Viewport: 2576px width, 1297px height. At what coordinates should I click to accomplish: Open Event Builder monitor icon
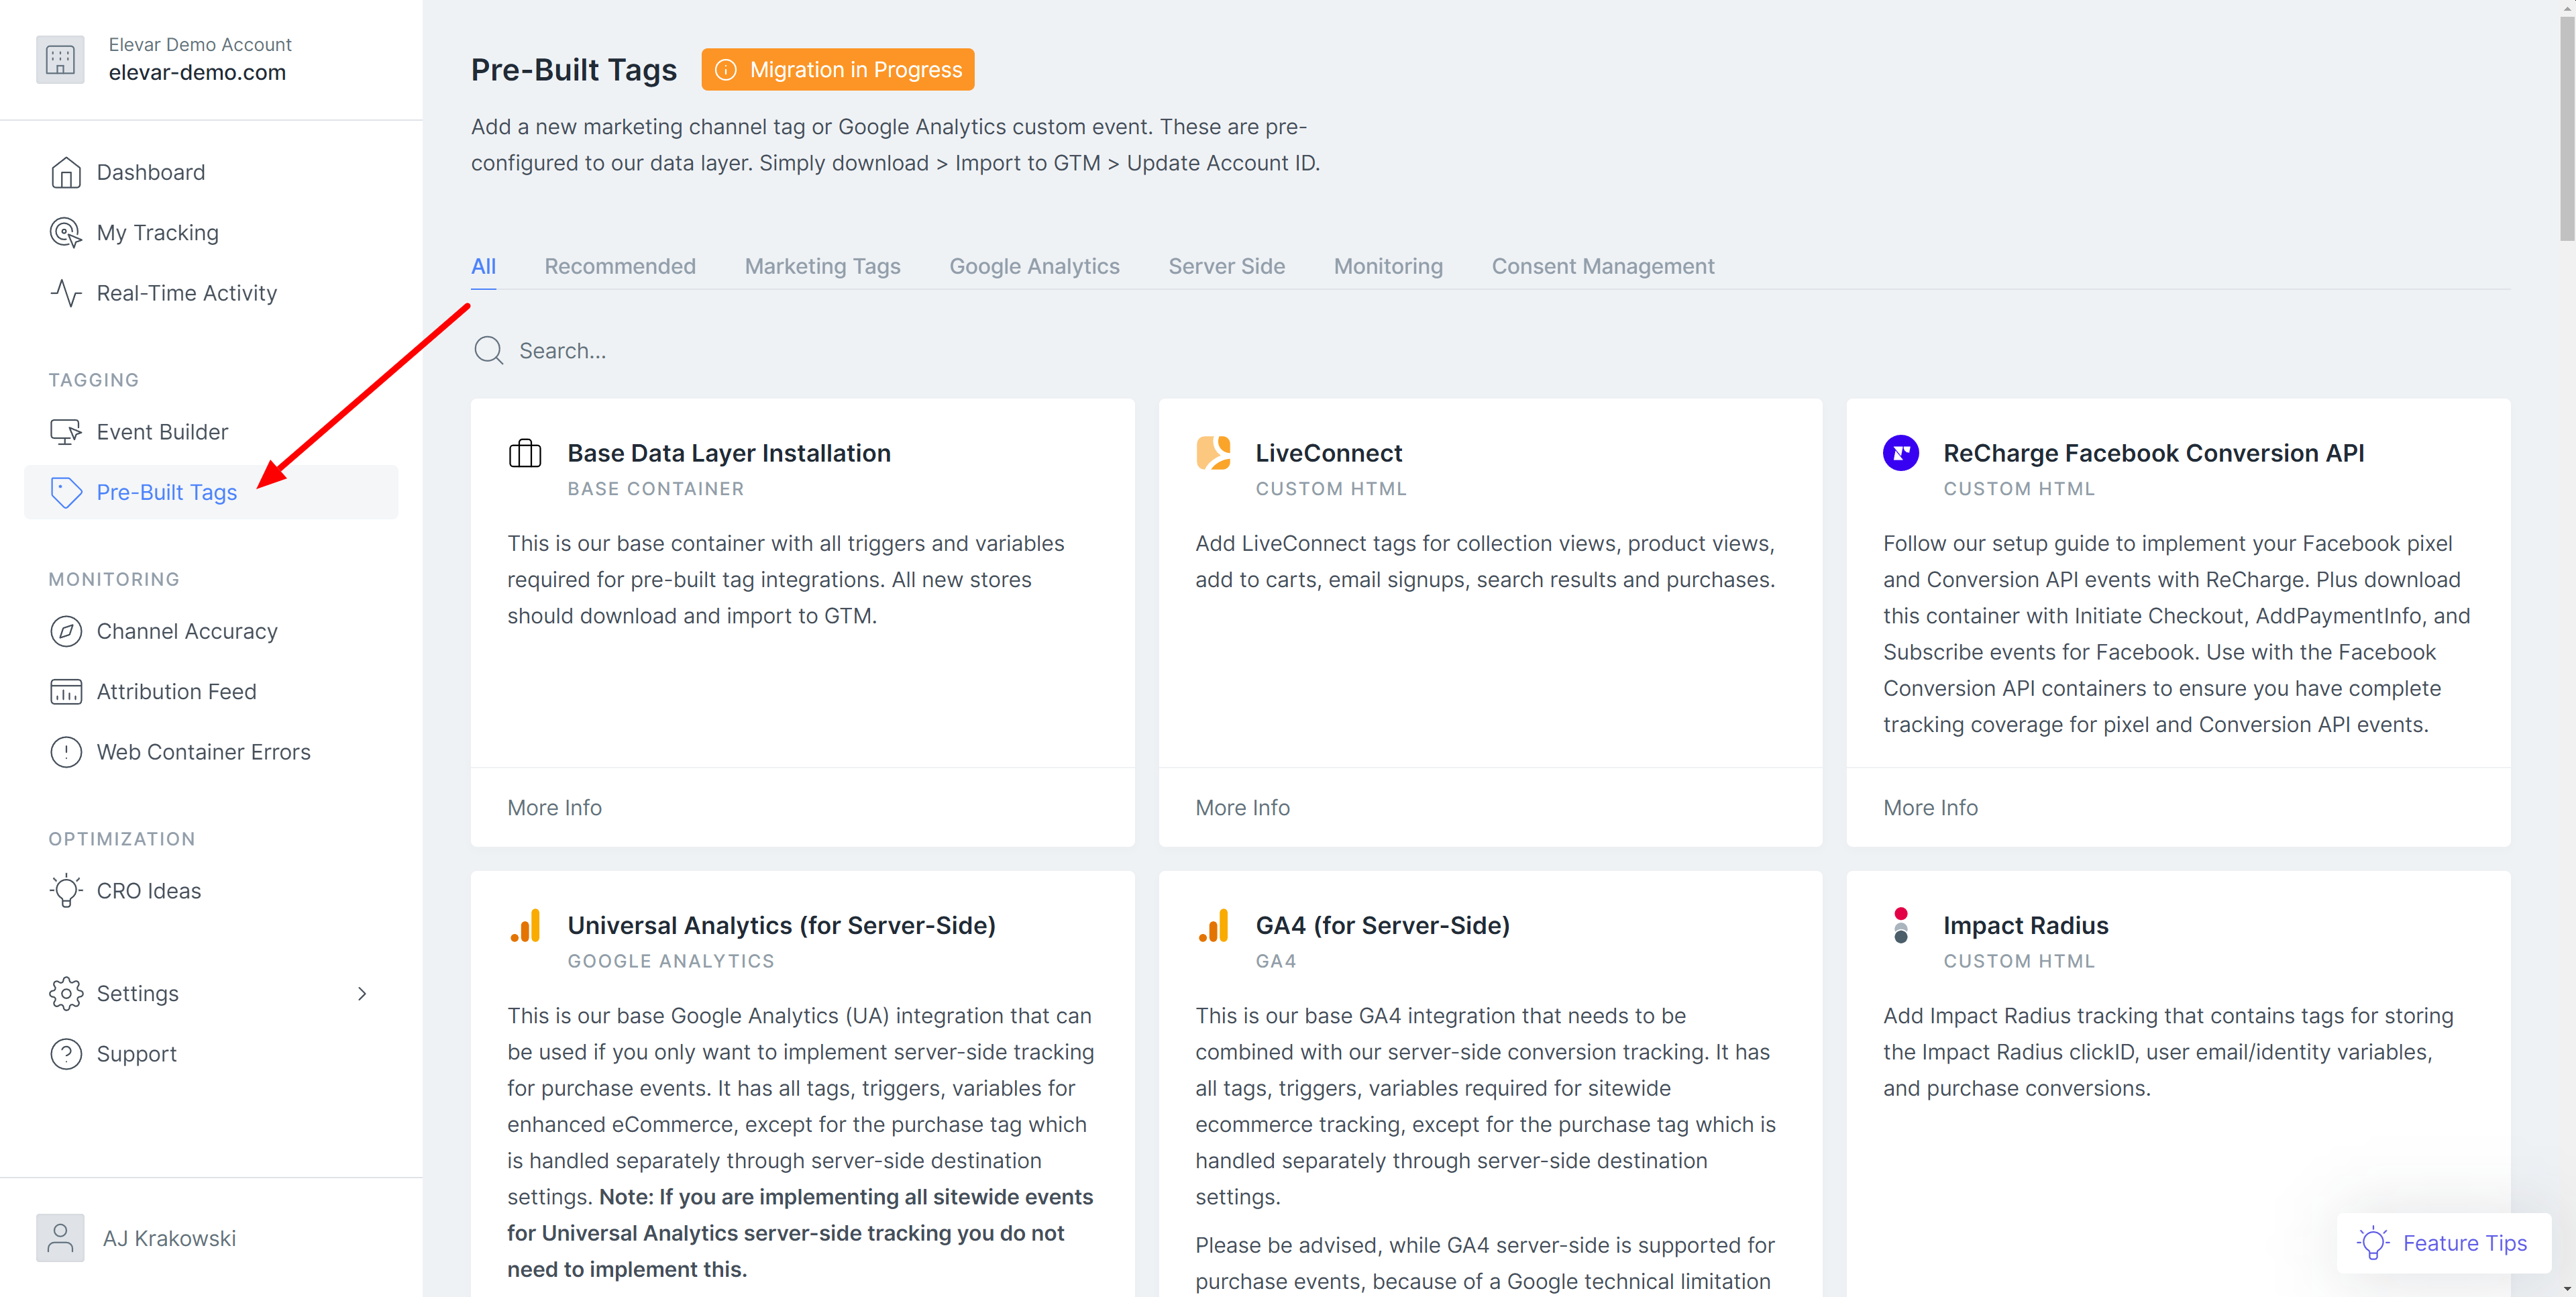pos(66,432)
